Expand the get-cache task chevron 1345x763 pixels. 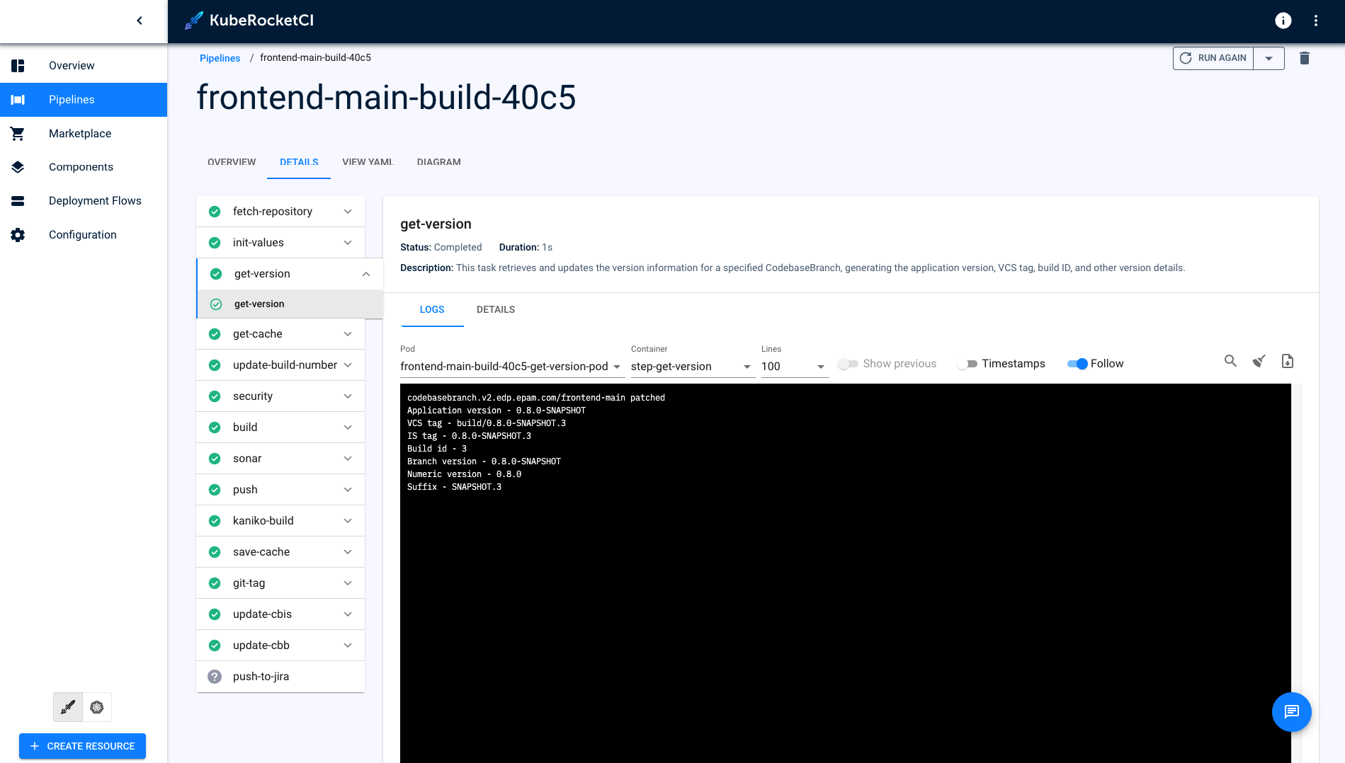coord(348,334)
